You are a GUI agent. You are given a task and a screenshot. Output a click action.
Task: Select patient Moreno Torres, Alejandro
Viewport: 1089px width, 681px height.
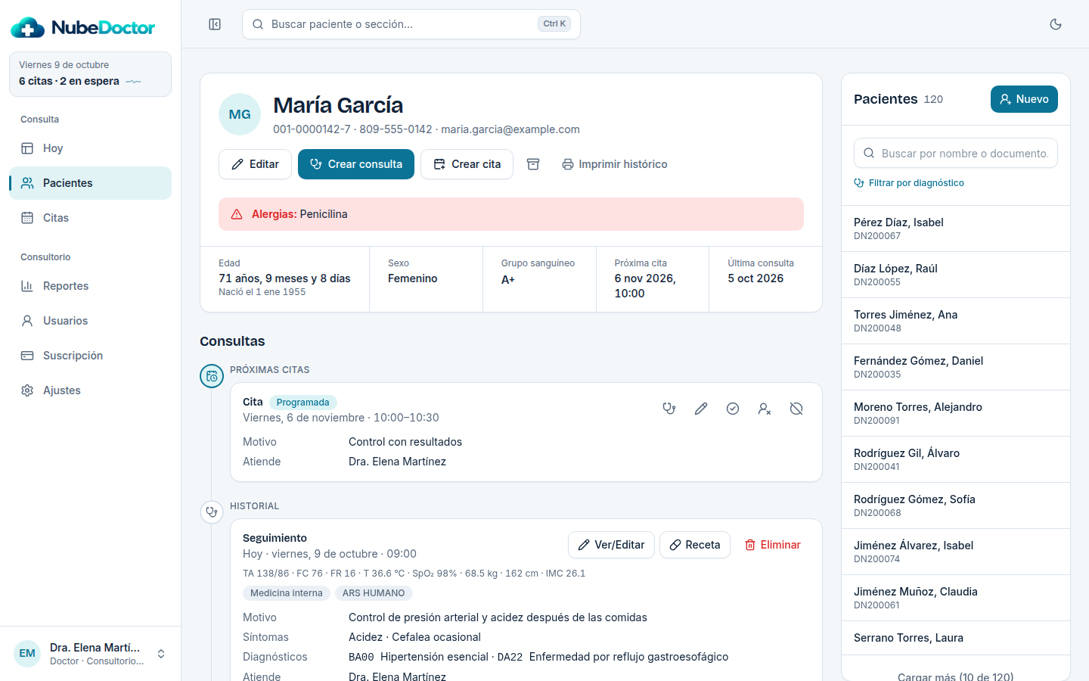[x=956, y=413]
